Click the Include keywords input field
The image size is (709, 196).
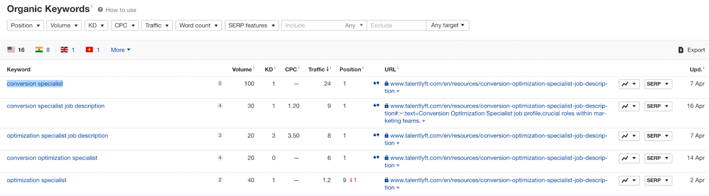[x=312, y=26]
